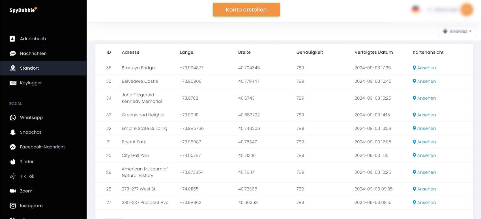The height and width of the screenshot is (219, 481).
Task: View map for Empire State Building
Action: click(x=424, y=128)
